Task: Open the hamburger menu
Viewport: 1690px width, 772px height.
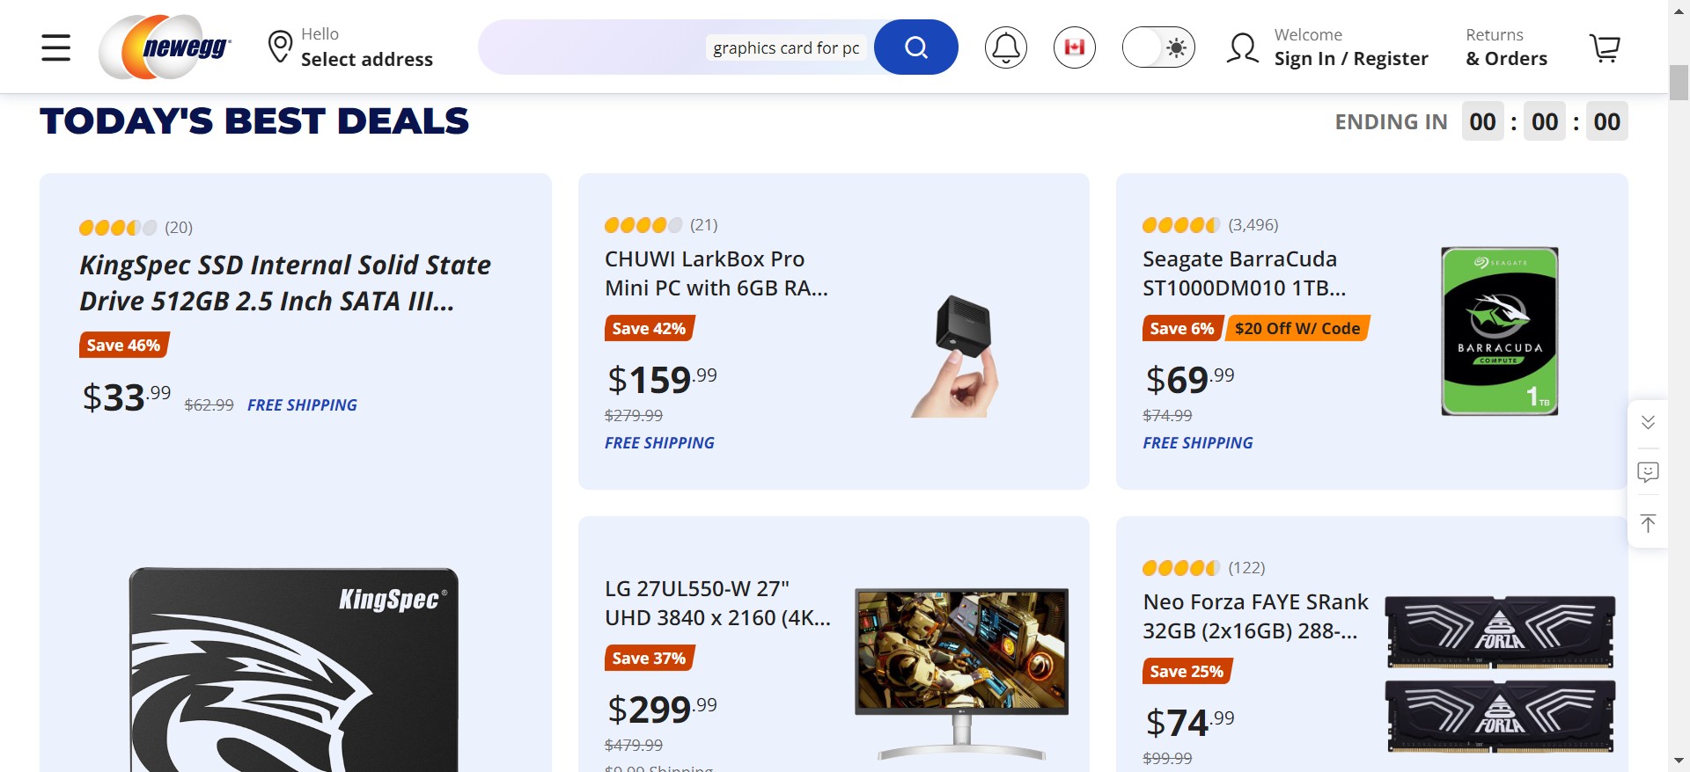Action: pyautogui.click(x=55, y=47)
